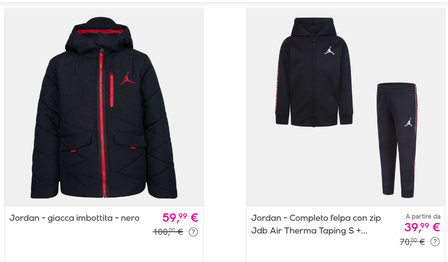Open 'Jordan - Completo felpa con zip' title

[x=316, y=218]
